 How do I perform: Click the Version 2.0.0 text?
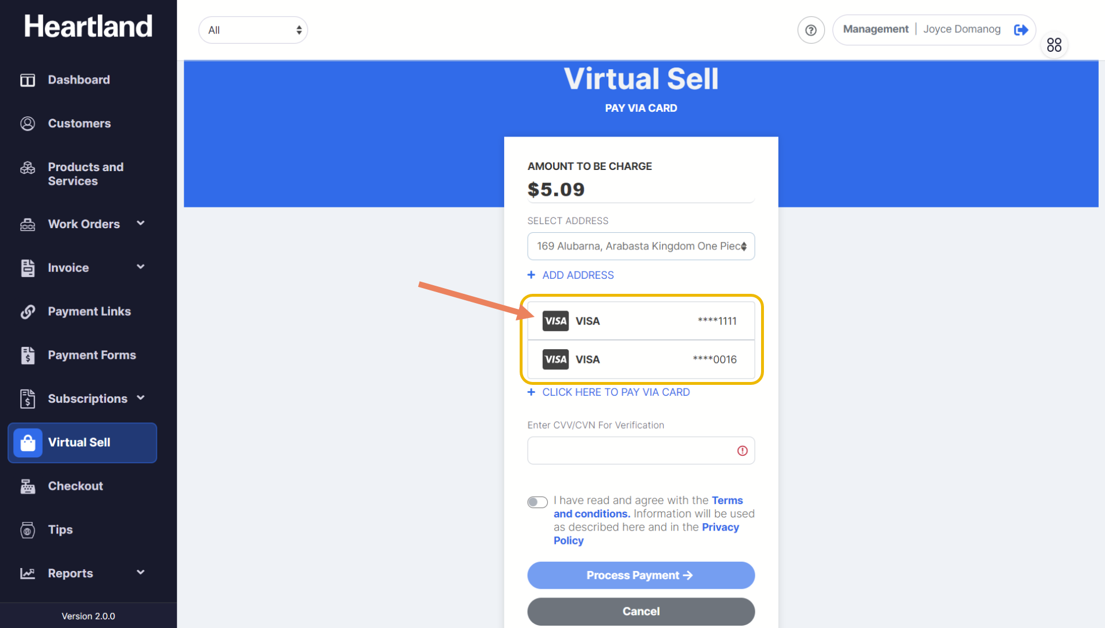[x=88, y=616]
